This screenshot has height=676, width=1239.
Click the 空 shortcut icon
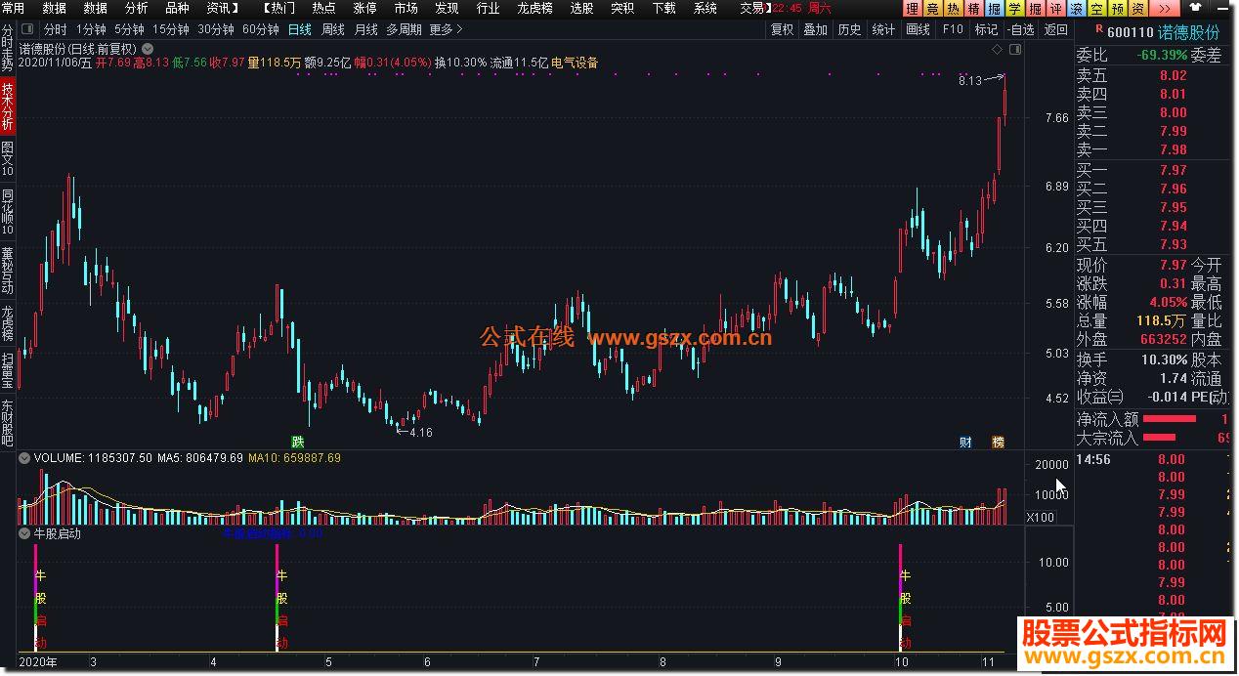point(1096,9)
